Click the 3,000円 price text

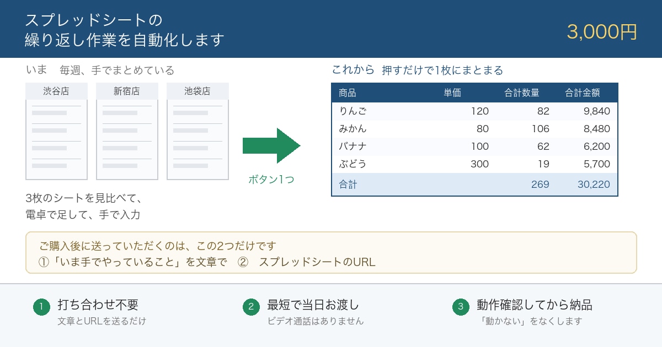pyautogui.click(x=602, y=32)
